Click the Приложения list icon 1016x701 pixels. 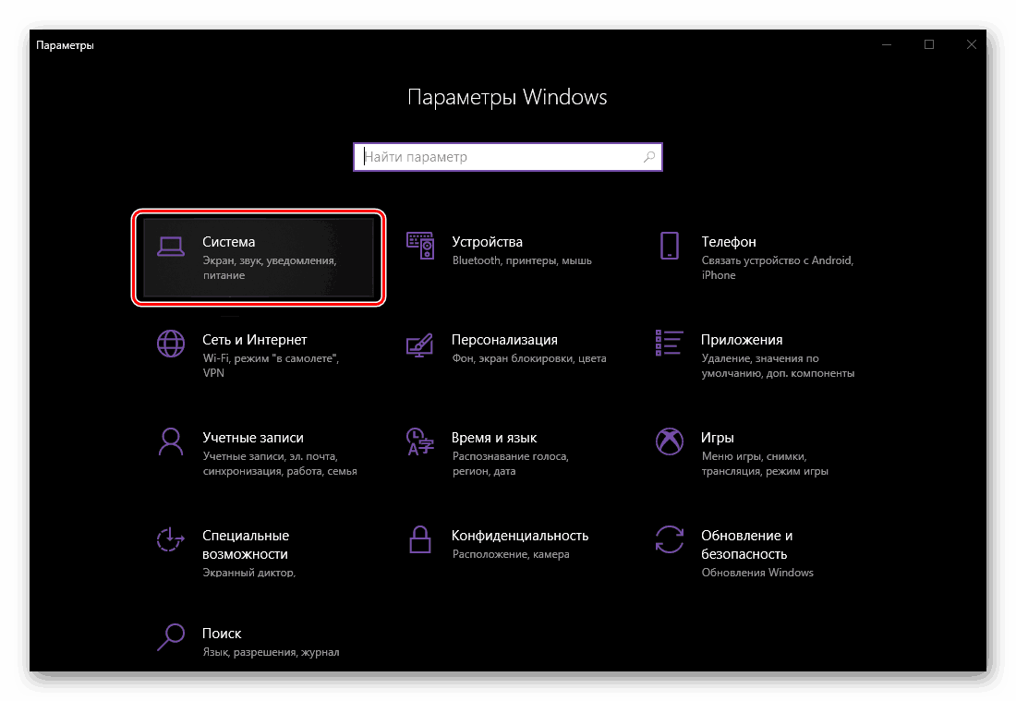(x=669, y=343)
